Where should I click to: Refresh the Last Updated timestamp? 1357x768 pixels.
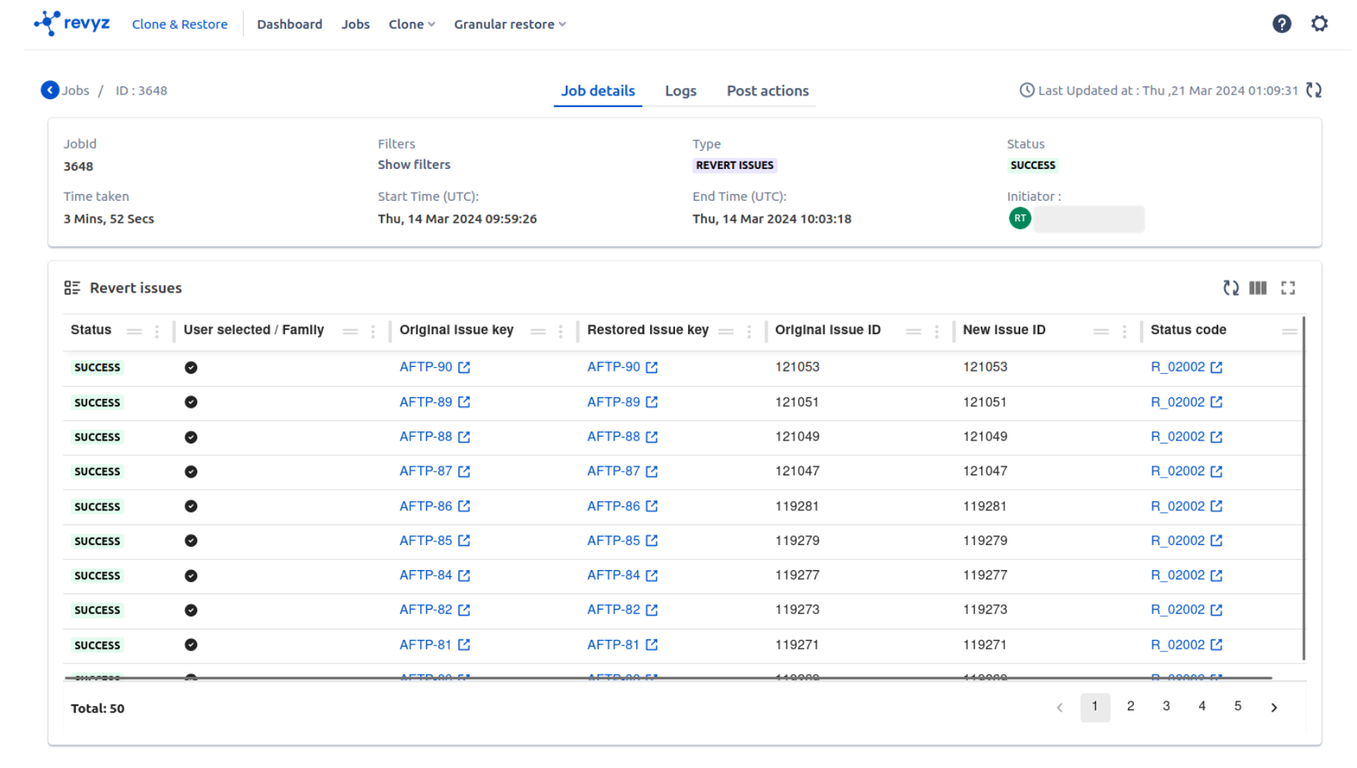[x=1314, y=90]
